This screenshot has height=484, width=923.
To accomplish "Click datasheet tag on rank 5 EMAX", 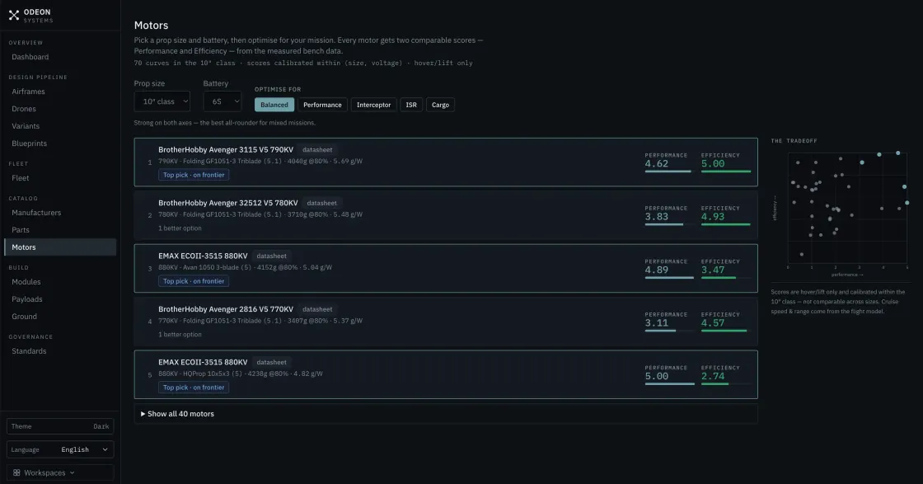I will [271, 362].
